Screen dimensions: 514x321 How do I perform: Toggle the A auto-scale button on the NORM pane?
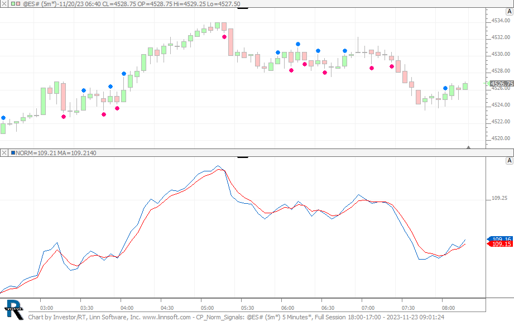click(509, 161)
